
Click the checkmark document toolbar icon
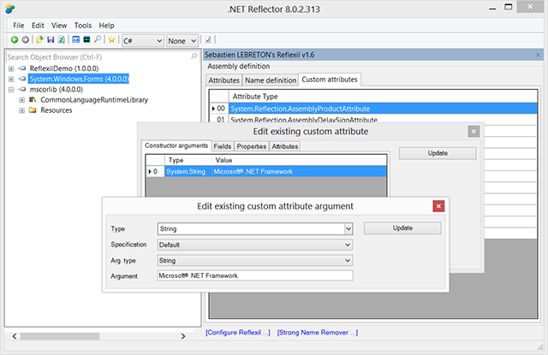[x=208, y=40]
